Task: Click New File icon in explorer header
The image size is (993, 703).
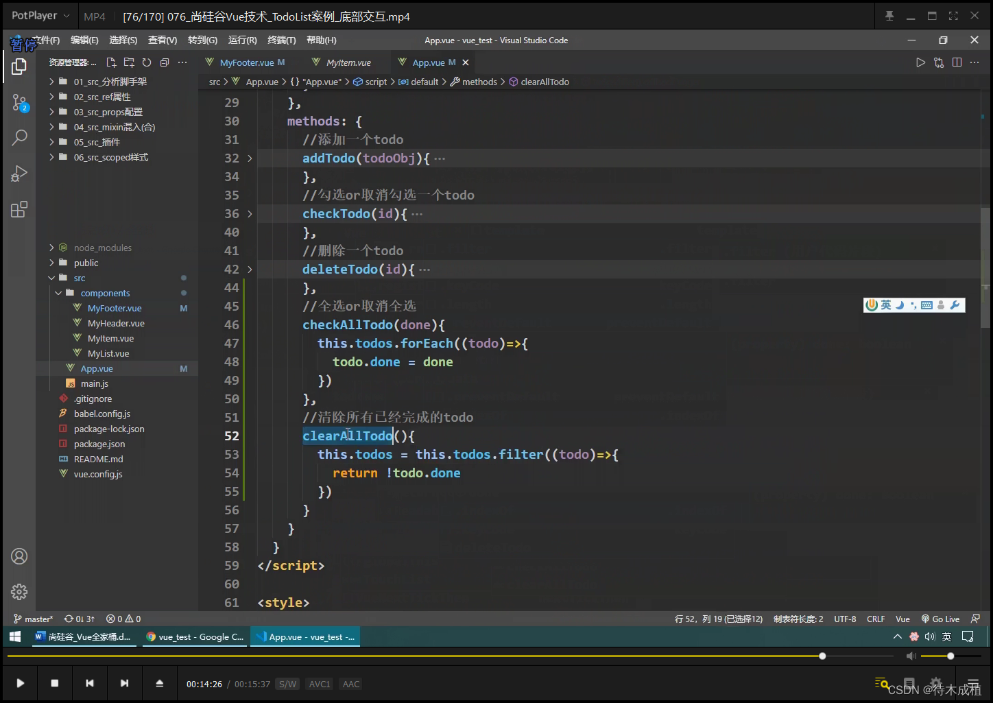Action: [x=111, y=62]
